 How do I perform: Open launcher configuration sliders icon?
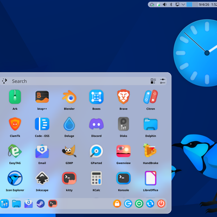pyautogui.click(x=163, y=81)
